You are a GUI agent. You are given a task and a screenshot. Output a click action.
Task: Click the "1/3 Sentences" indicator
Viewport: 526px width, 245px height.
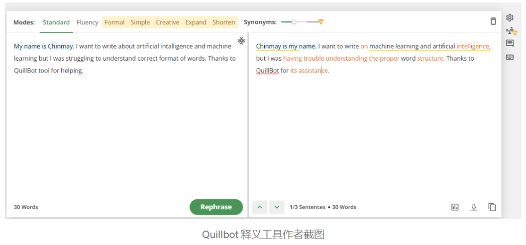point(307,207)
